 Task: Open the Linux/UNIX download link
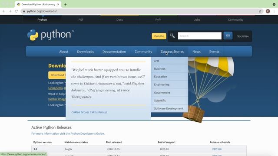pos(56,88)
